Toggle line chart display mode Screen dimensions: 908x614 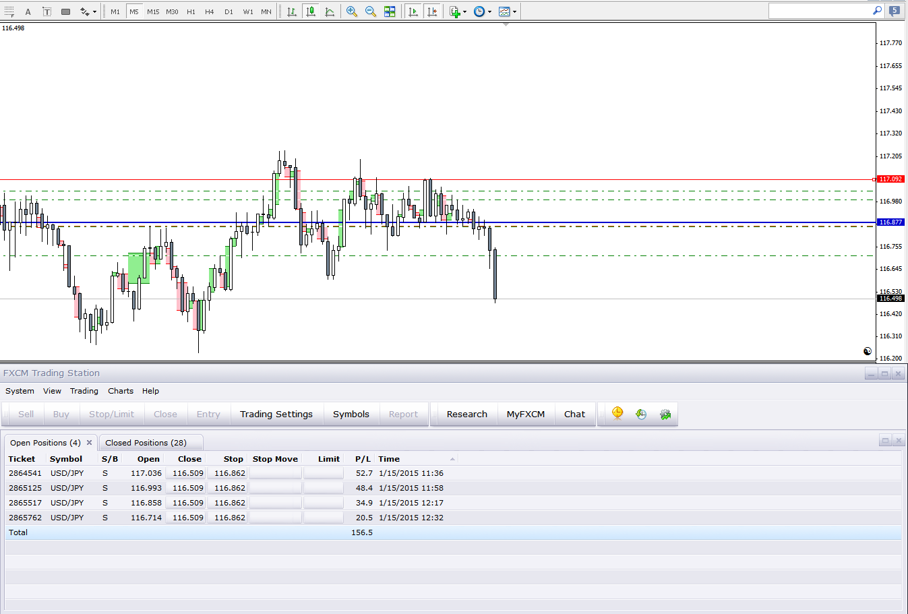[x=330, y=11]
